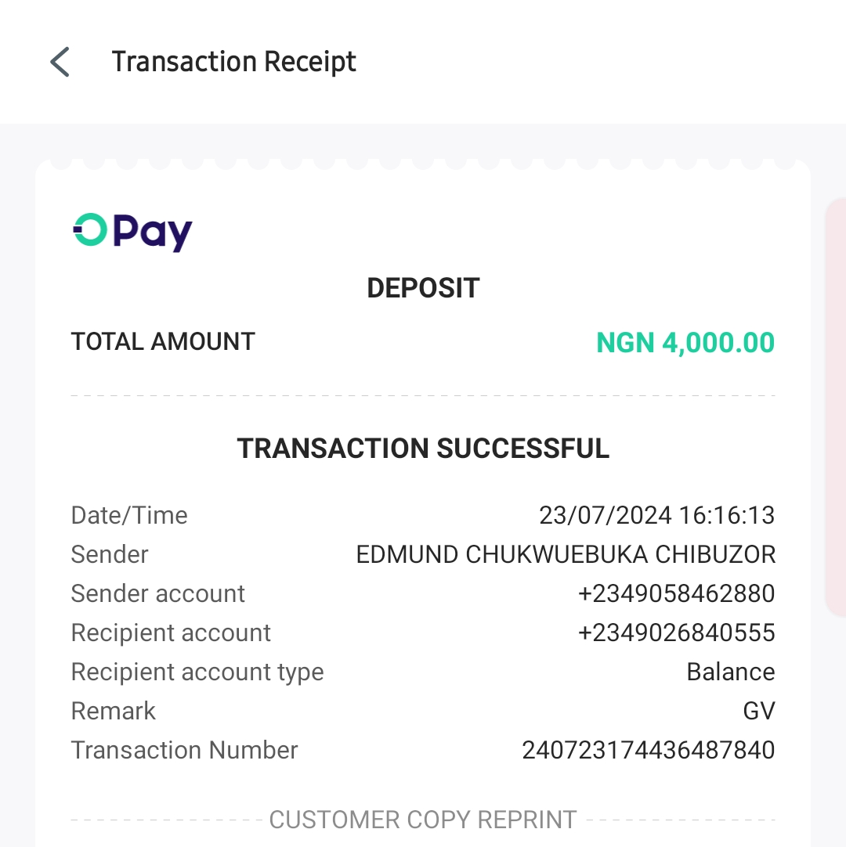Tap the Recipient account type label
Image resolution: width=846 pixels, height=847 pixels.
pyautogui.click(x=197, y=672)
